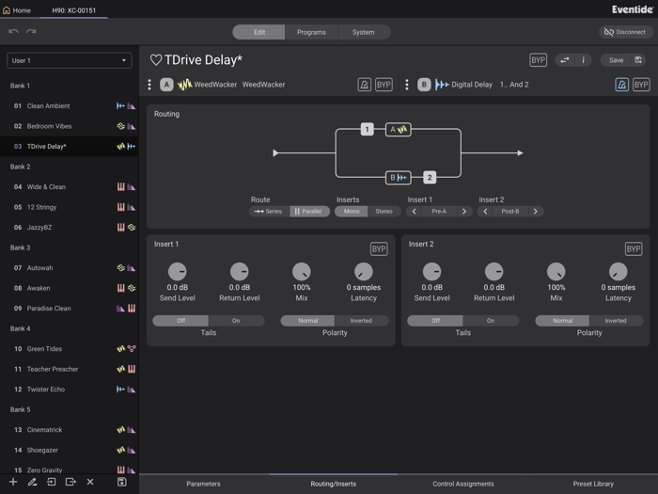Previous position arrow for Insert 1
Screen dimensions: 658x494
[x=415, y=212]
